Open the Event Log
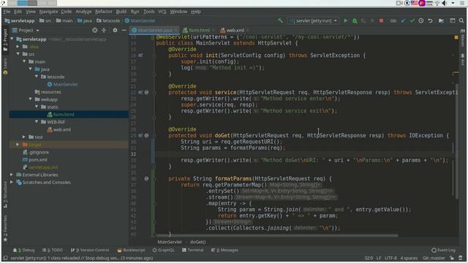Image resolution: width=468 pixels, height=263 pixels. click(x=444, y=250)
